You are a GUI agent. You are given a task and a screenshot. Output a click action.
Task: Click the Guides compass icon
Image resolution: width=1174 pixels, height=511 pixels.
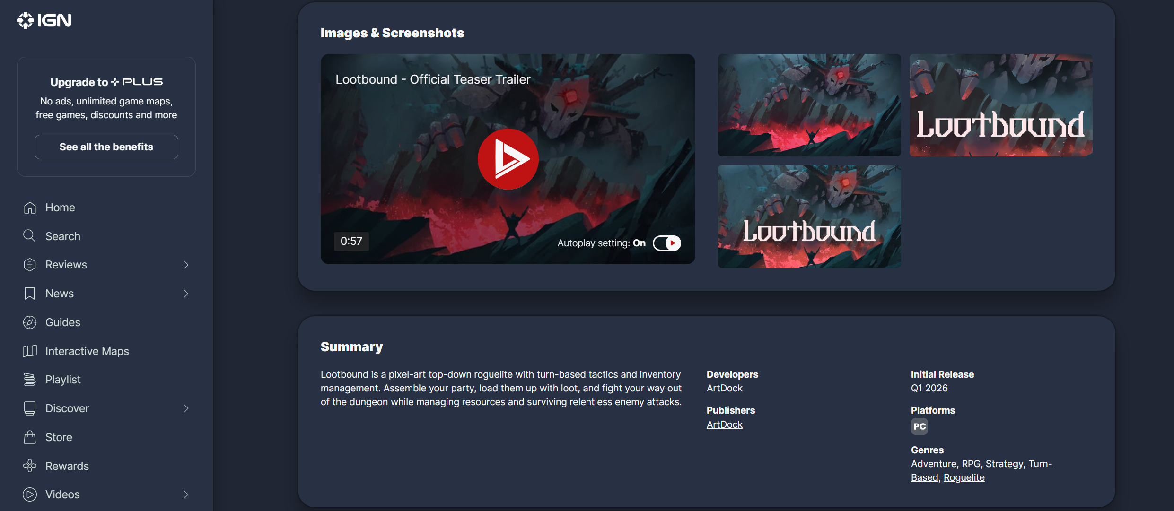pyautogui.click(x=30, y=322)
